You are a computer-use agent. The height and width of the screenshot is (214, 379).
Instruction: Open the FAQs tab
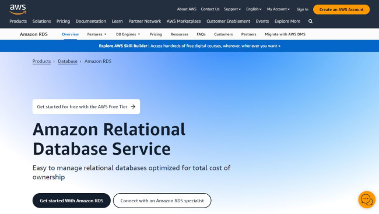click(201, 34)
